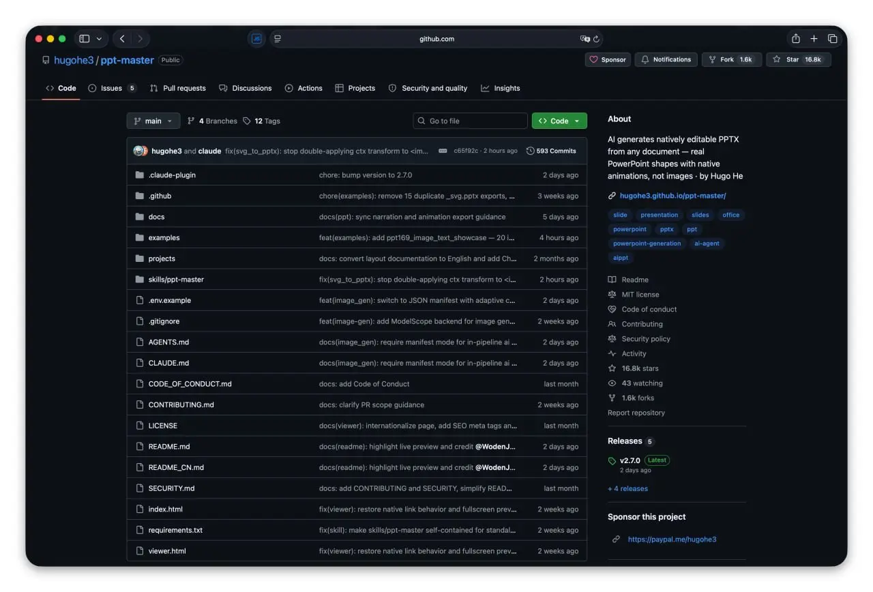Viewport: 873px width, 592px height.
Task: Switch to the Pull requests tab
Action: click(x=178, y=88)
